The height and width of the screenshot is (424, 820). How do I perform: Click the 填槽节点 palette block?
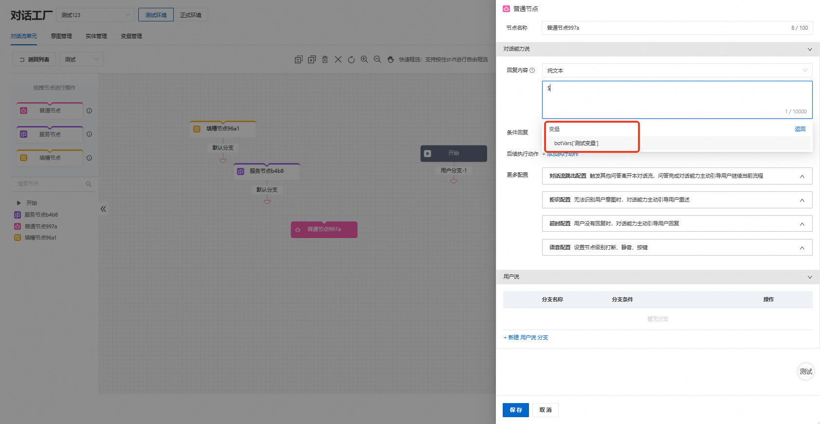[x=50, y=158]
